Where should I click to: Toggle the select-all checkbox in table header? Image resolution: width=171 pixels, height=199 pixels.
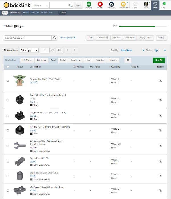pyautogui.click(x=8, y=67)
